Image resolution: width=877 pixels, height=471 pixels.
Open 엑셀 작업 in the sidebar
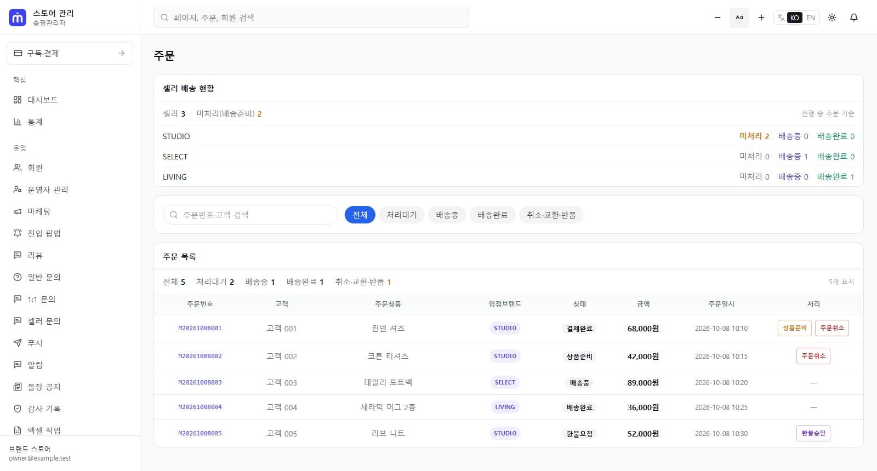pyautogui.click(x=70, y=430)
